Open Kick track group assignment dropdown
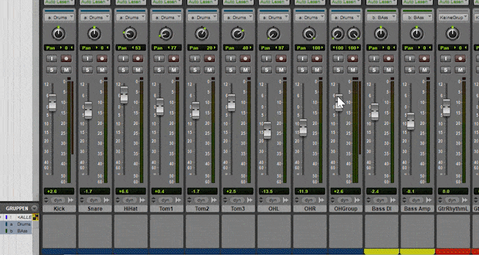 pyautogui.click(x=59, y=17)
